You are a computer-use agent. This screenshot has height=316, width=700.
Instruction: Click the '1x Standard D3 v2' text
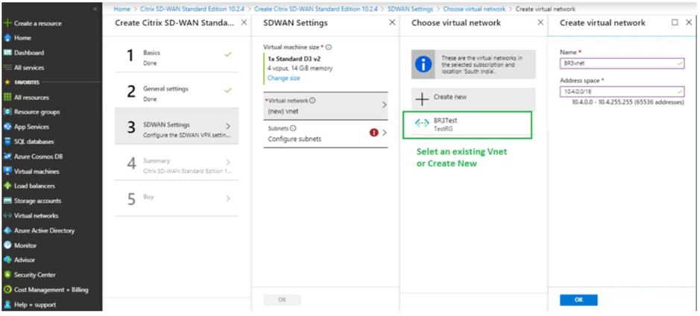pos(293,58)
